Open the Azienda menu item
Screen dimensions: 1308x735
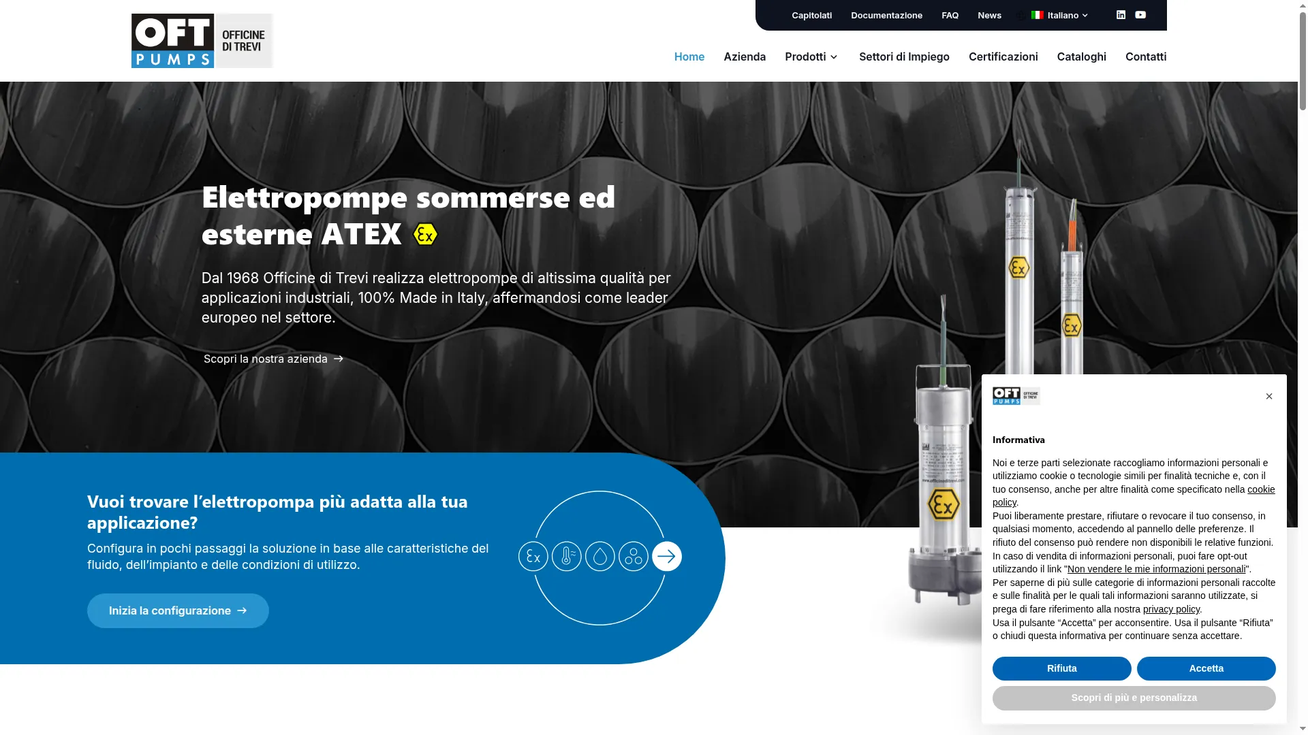click(745, 56)
